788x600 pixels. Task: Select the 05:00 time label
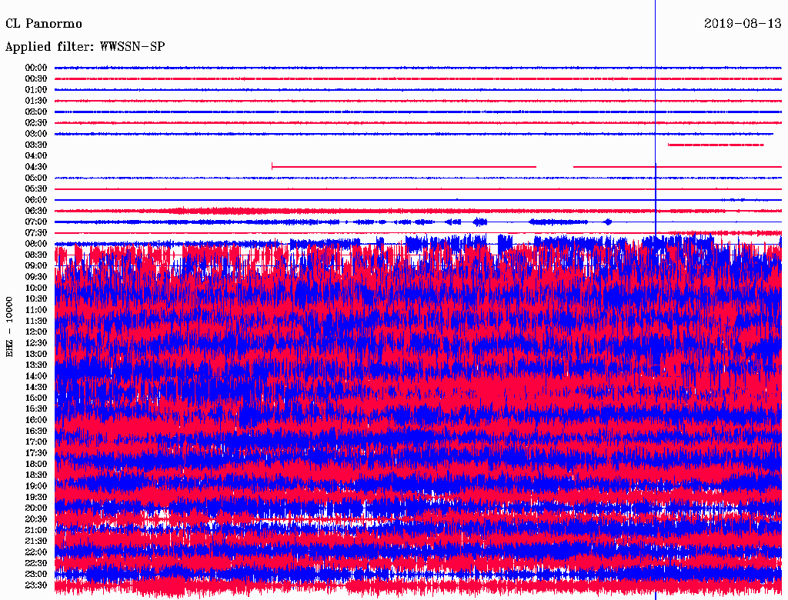tap(36, 178)
